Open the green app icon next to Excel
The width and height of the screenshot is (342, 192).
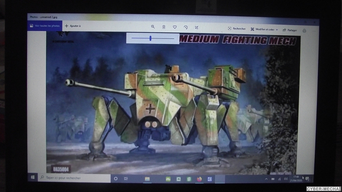click(x=168, y=179)
